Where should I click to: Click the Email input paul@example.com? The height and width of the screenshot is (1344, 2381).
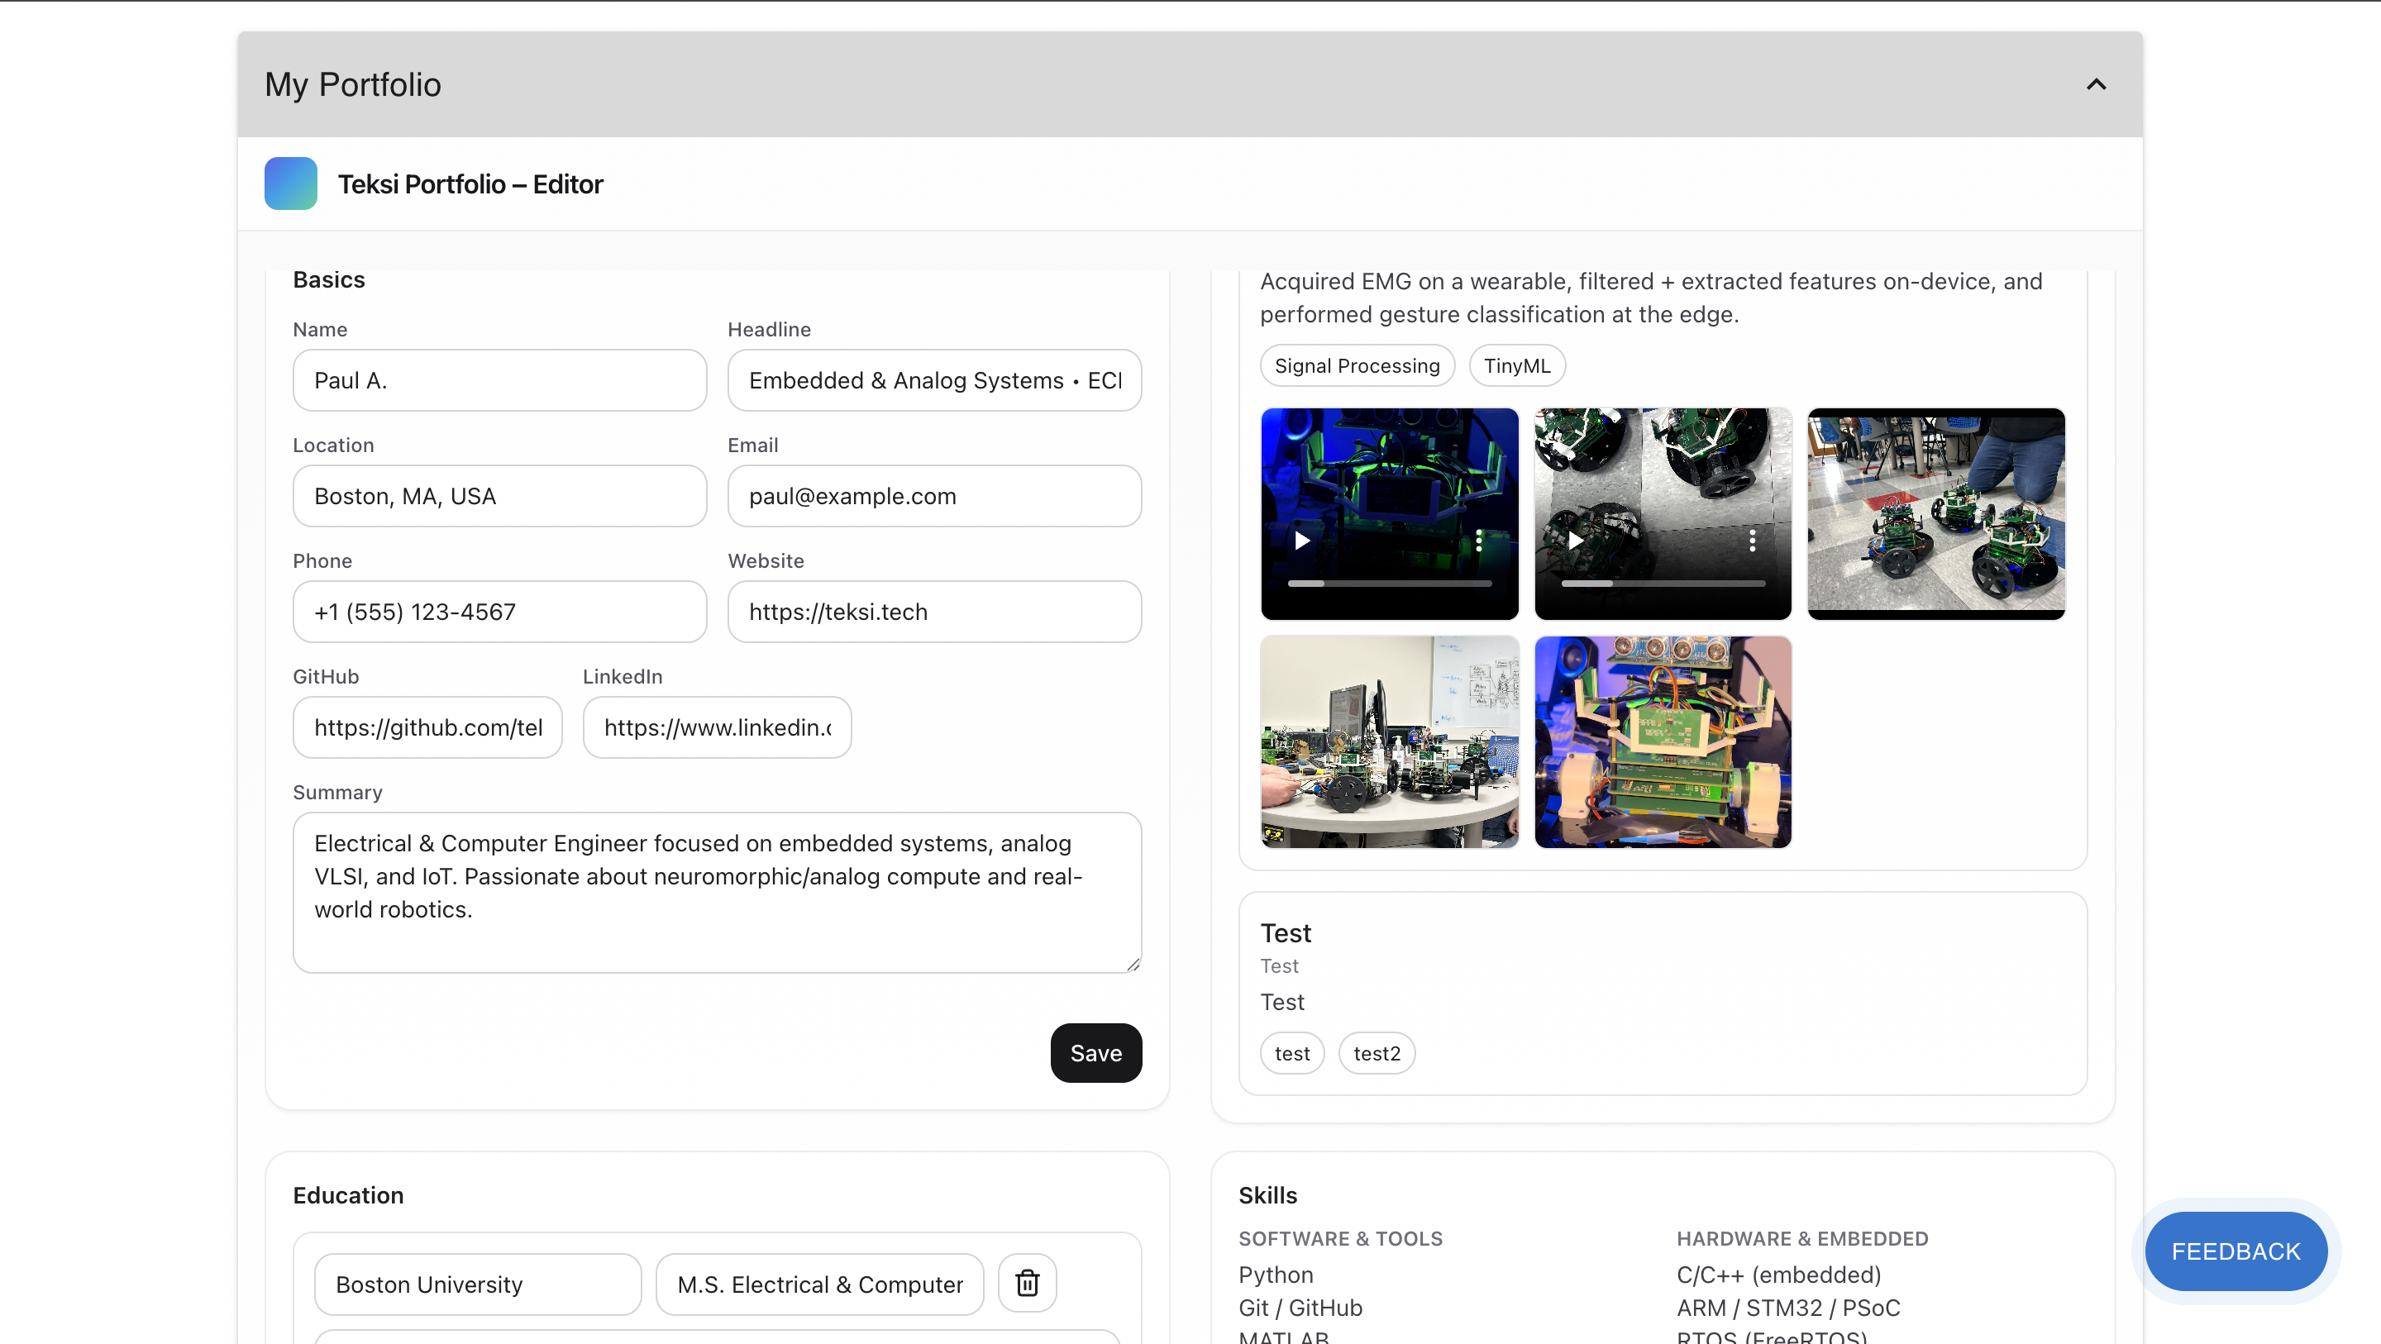click(934, 495)
